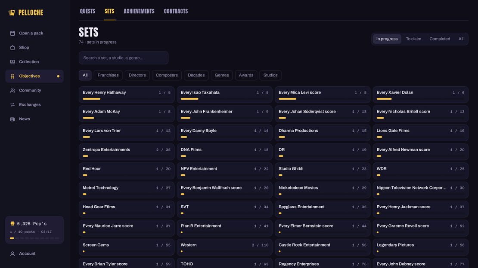478x268 pixels.
Task: Click the Objectives notification dot
Action: [x=58, y=76]
